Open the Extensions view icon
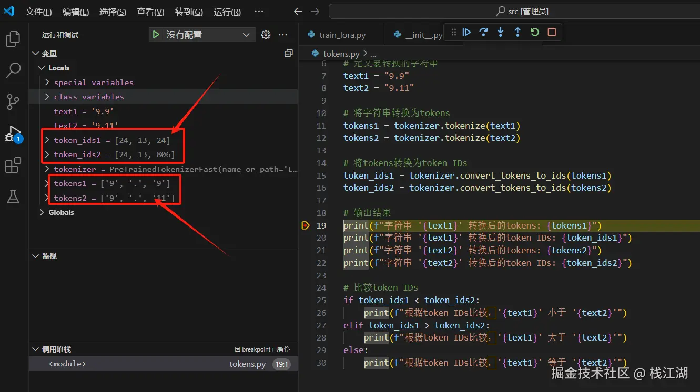Viewport: 700px width, 392px height. click(x=13, y=165)
